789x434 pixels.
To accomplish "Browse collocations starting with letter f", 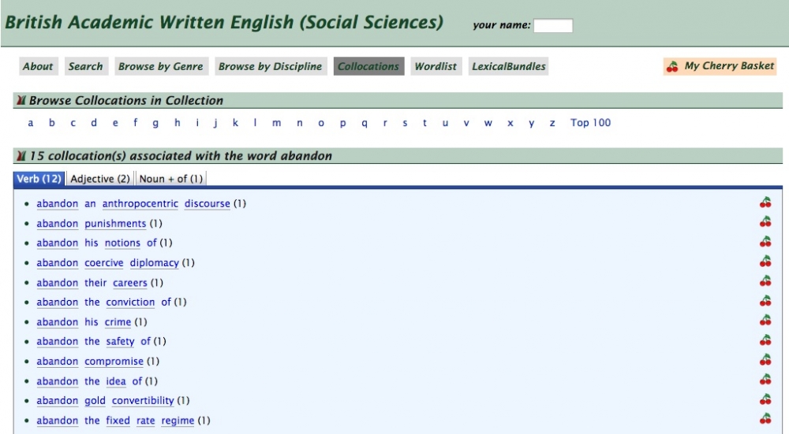I will click(136, 123).
